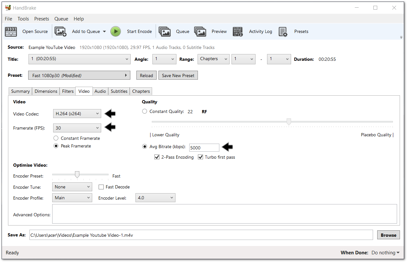The width and height of the screenshot is (407, 262).
Task: Select Constant Framerate radio button
Action: click(56, 138)
